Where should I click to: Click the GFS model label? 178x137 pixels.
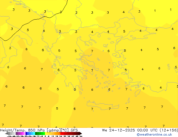74,130
